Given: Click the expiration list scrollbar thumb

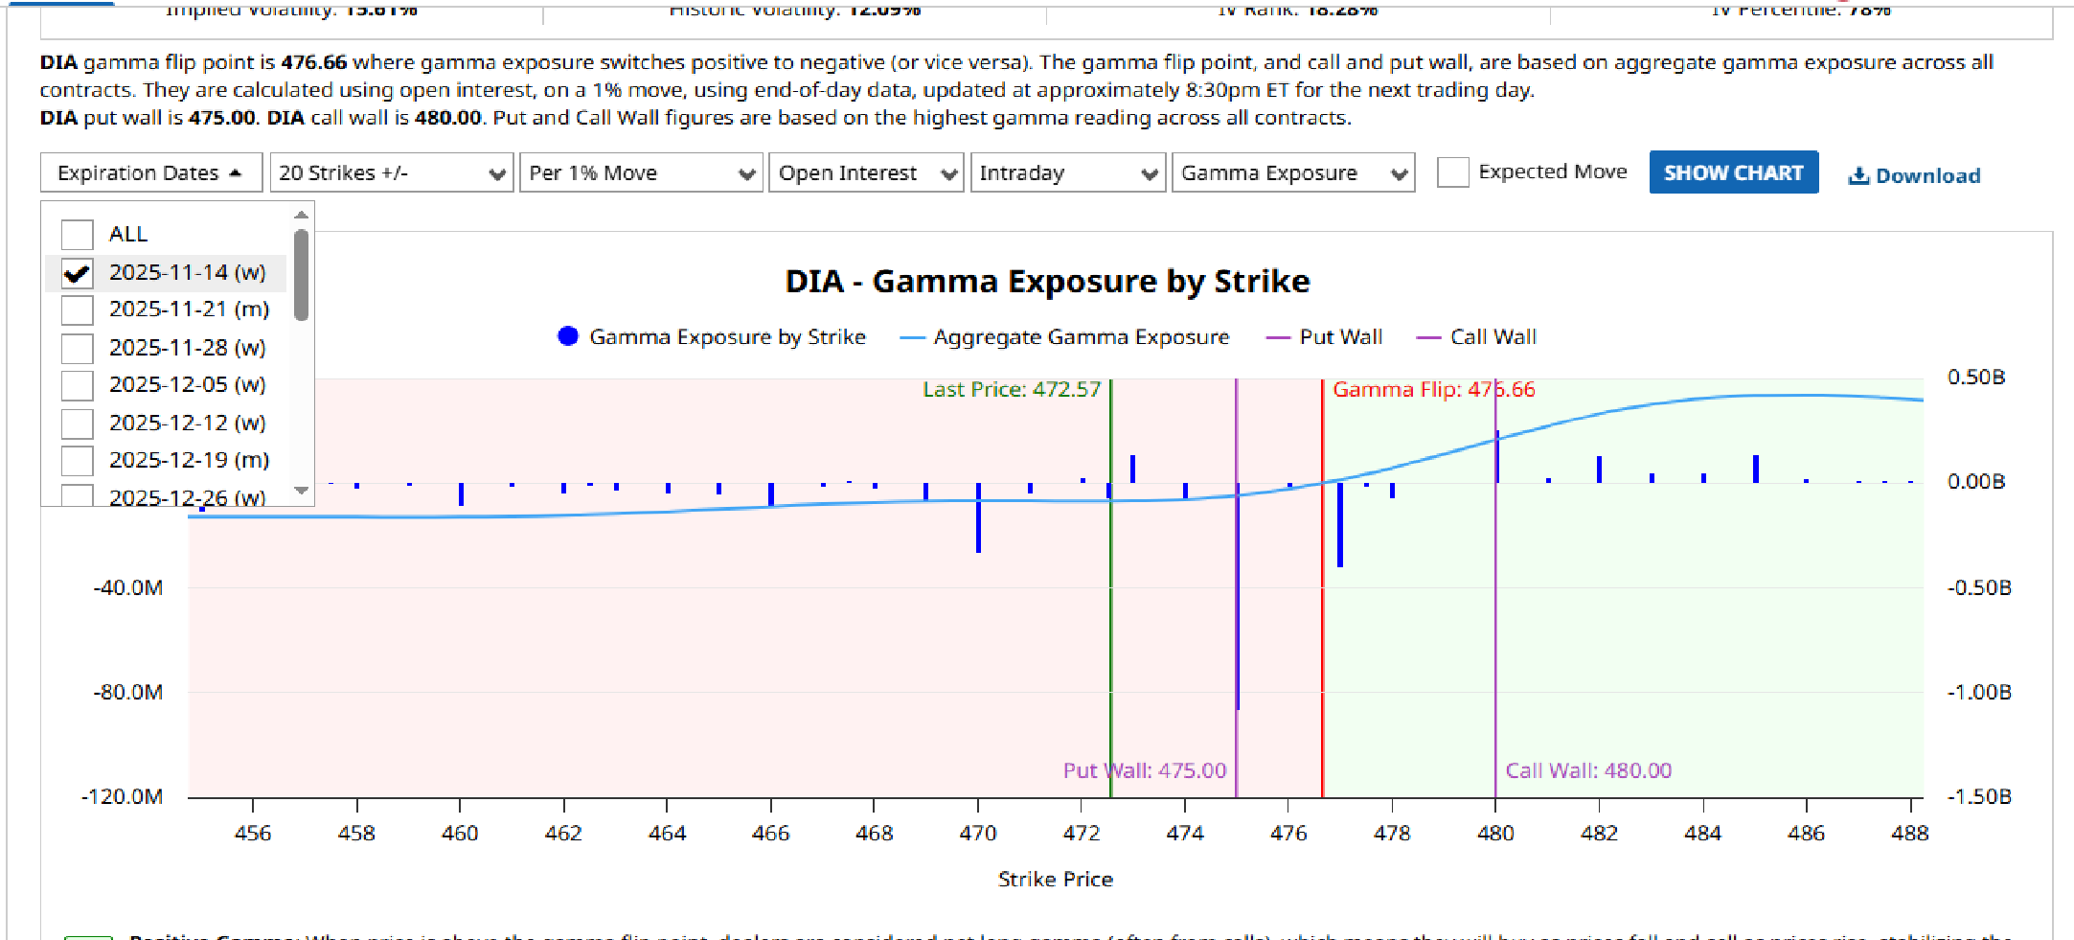Looking at the screenshot, I should [302, 275].
